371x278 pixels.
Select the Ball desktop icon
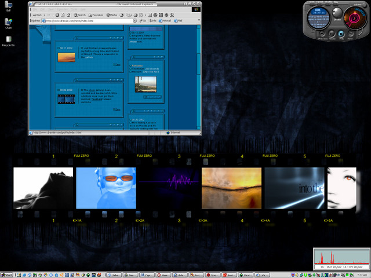tap(8, 6)
